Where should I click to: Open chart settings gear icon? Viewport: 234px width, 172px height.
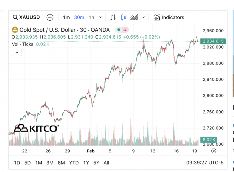[x=213, y=151]
